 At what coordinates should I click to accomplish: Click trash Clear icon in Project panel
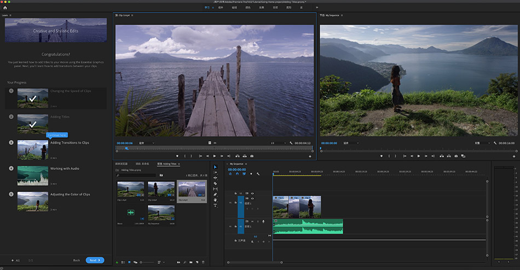[203, 262]
